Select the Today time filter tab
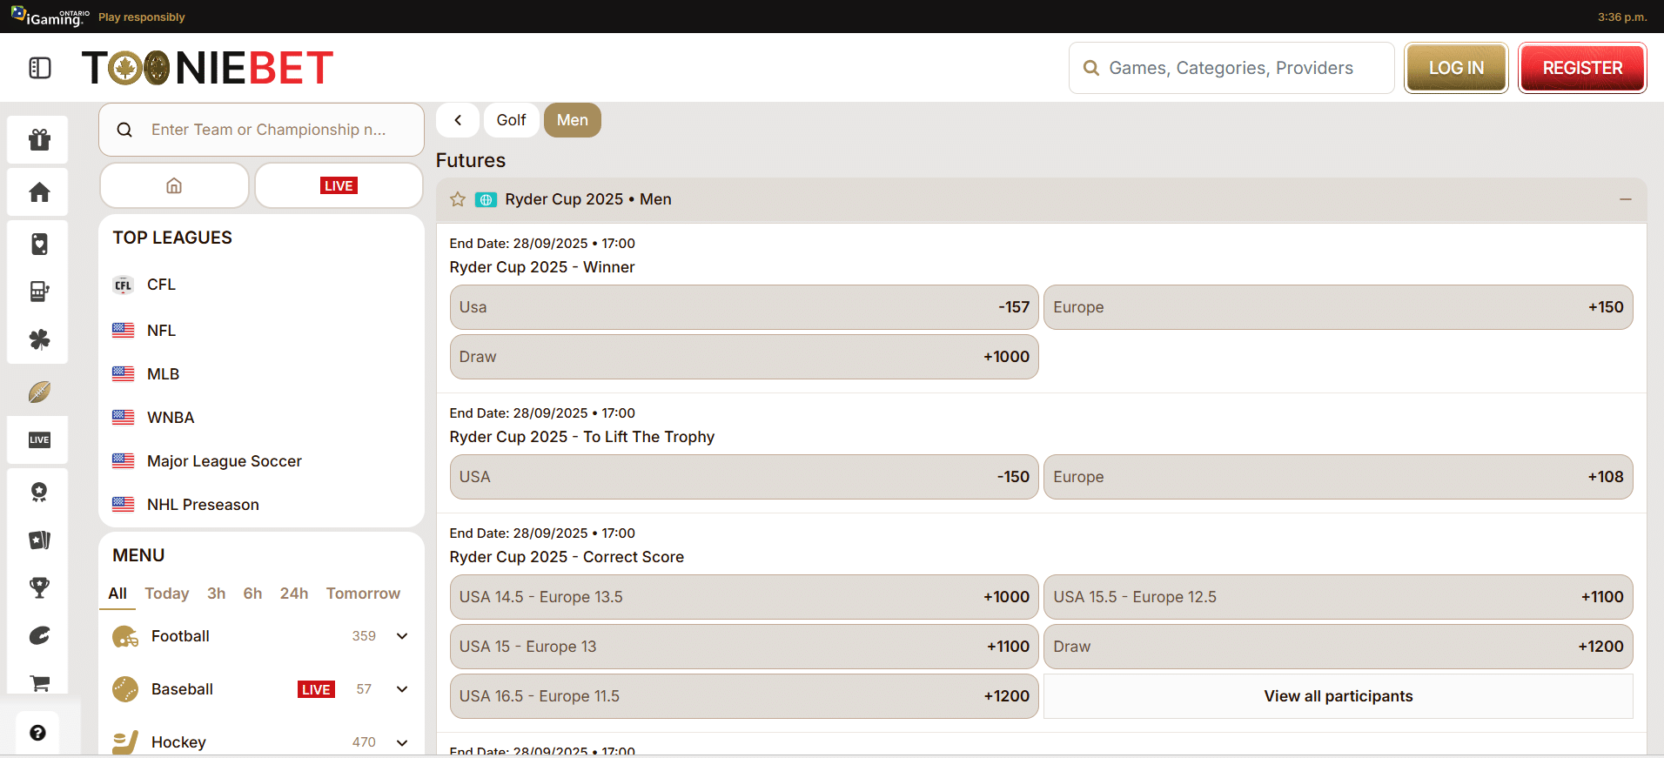 (166, 594)
